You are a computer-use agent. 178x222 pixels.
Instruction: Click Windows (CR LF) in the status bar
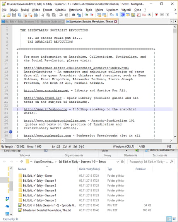tap(123, 146)
